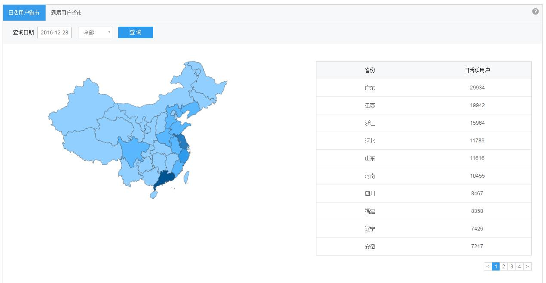Screen dimensions: 546x283
Task: Expand the 全部 dropdown
Action: pyautogui.click(x=96, y=33)
